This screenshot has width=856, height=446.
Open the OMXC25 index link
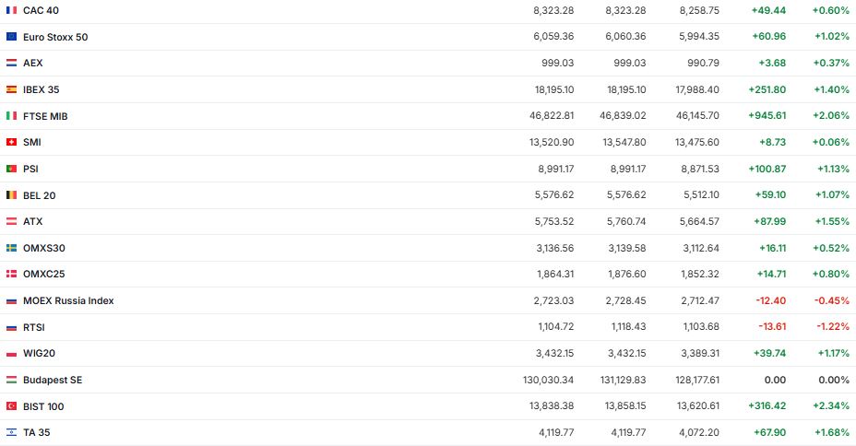pyautogui.click(x=43, y=274)
